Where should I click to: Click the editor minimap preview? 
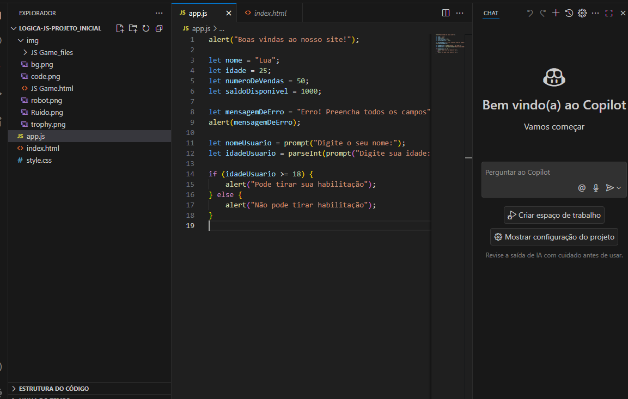click(449, 44)
